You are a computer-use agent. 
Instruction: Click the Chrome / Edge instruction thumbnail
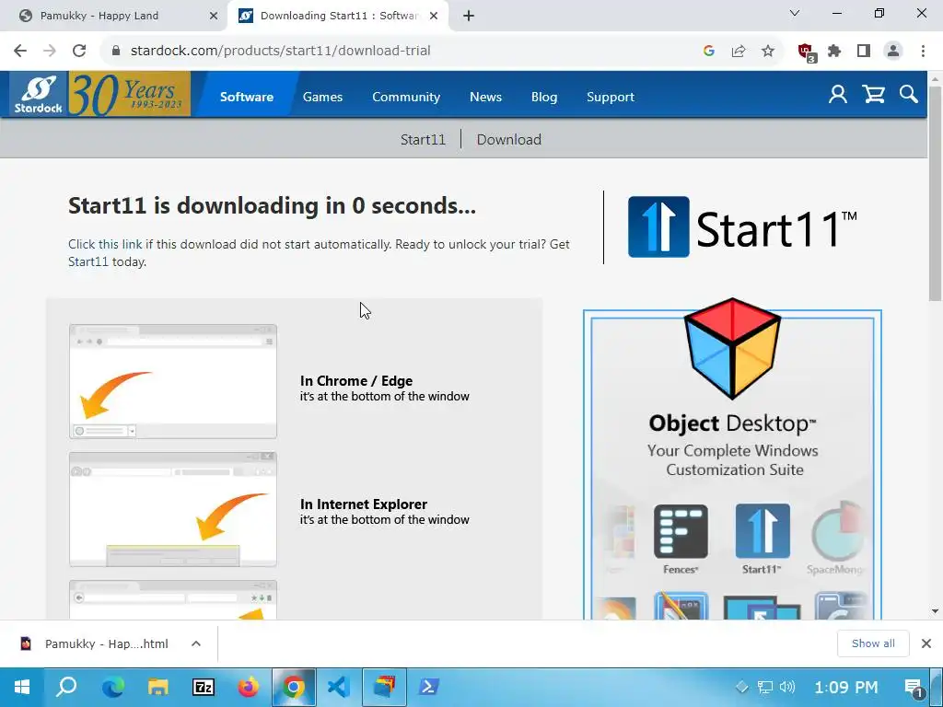[173, 382]
